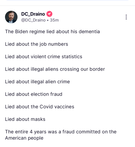
Task: Select the line about Biden regime dementia
Action: click(52, 31)
